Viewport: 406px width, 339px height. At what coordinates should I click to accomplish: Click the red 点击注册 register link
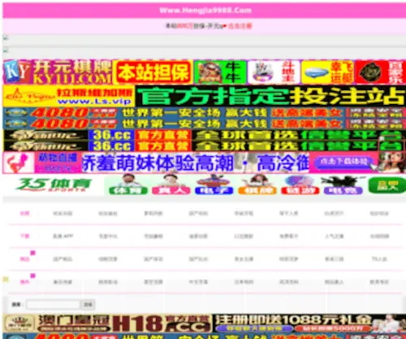(240, 26)
